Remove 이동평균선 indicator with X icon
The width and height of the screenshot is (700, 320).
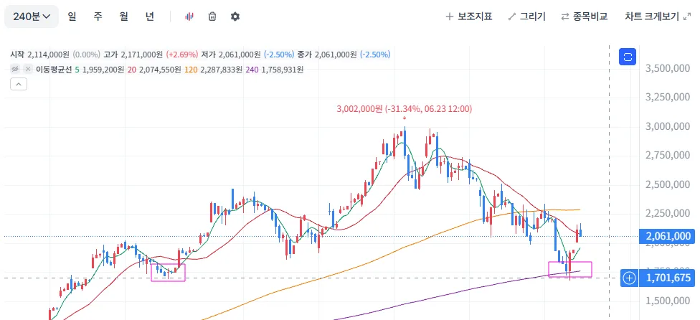(28, 69)
